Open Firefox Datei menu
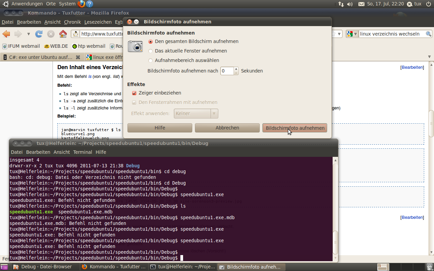 pos(7,22)
